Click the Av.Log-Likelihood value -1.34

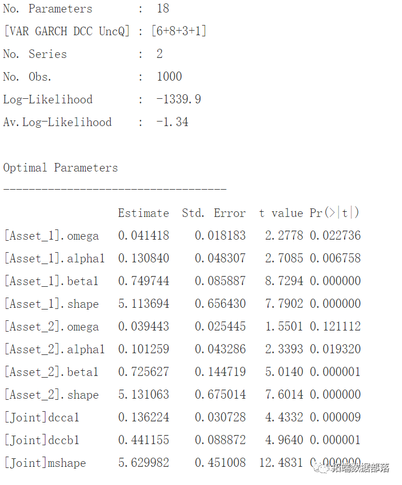point(172,122)
